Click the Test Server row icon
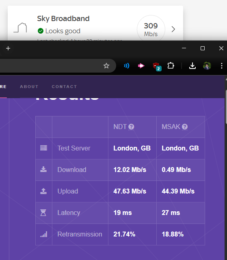The height and width of the screenshot is (260, 227). click(44, 148)
